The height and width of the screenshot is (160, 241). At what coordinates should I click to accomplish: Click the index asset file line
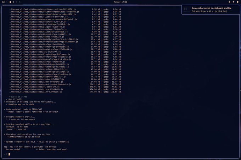(36, 82)
